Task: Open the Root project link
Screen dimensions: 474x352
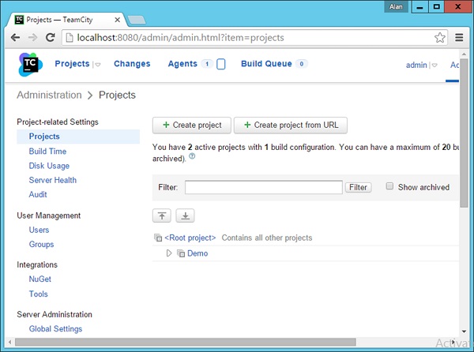Action: [x=190, y=238]
